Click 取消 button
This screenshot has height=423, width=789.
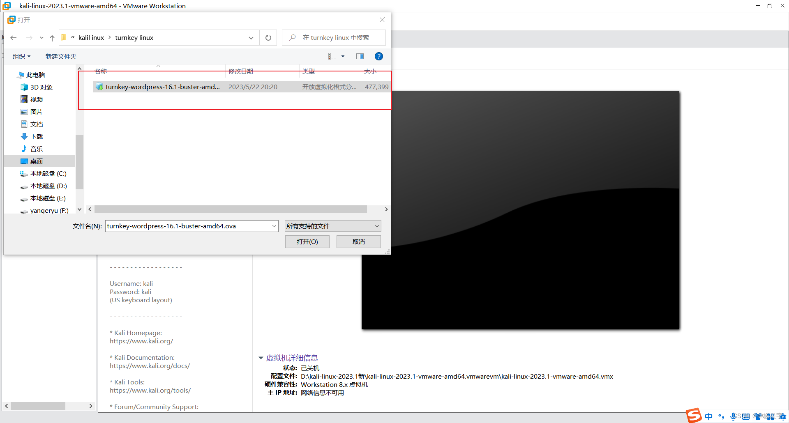(359, 241)
